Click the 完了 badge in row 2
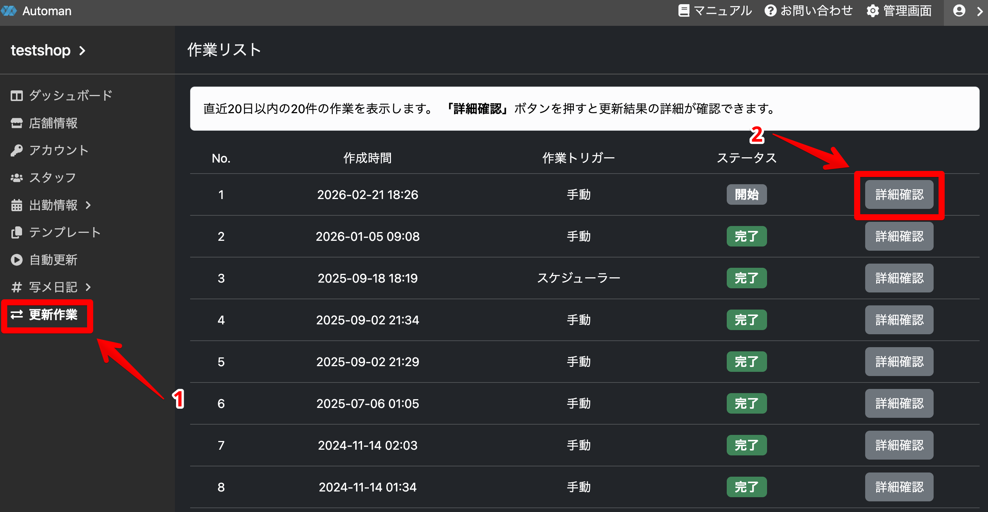 click(747, 236)
